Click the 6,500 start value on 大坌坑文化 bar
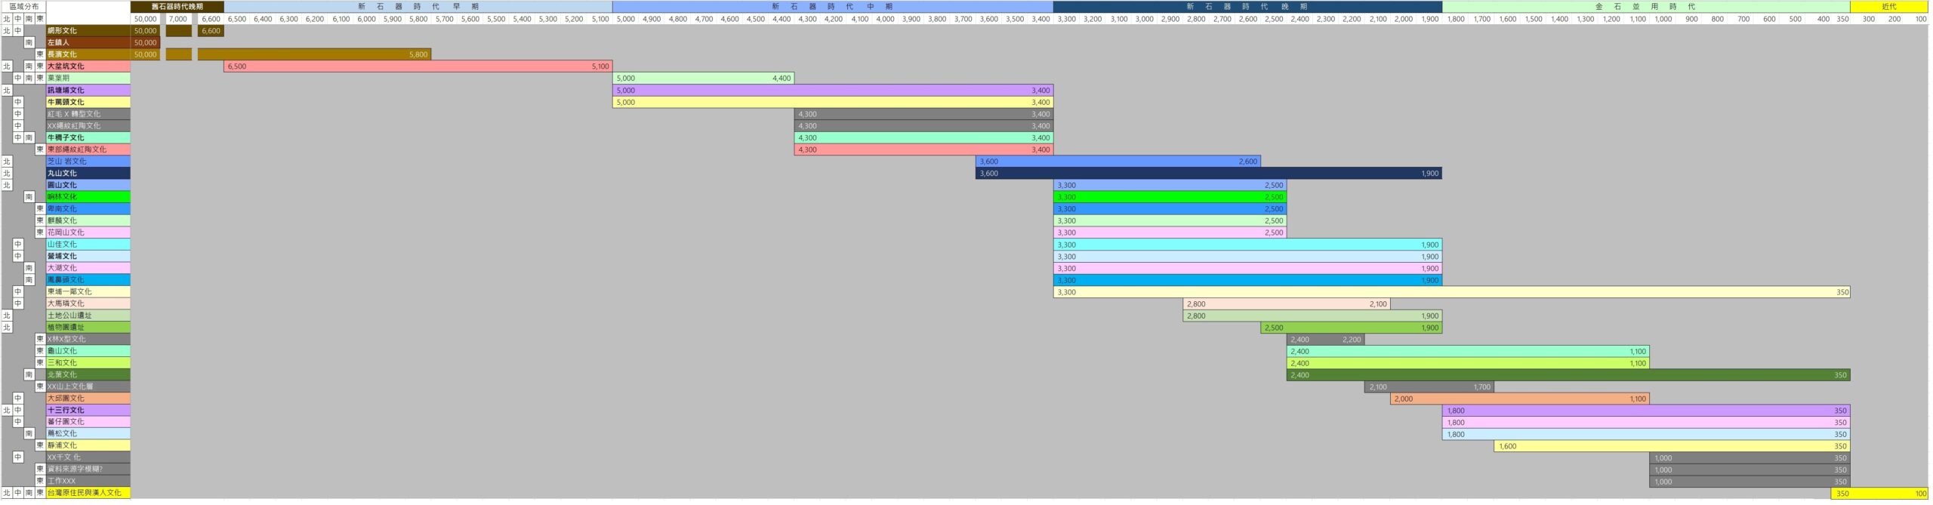The height and width of the screenshot is (505, 1933). [x=236, y=66]
